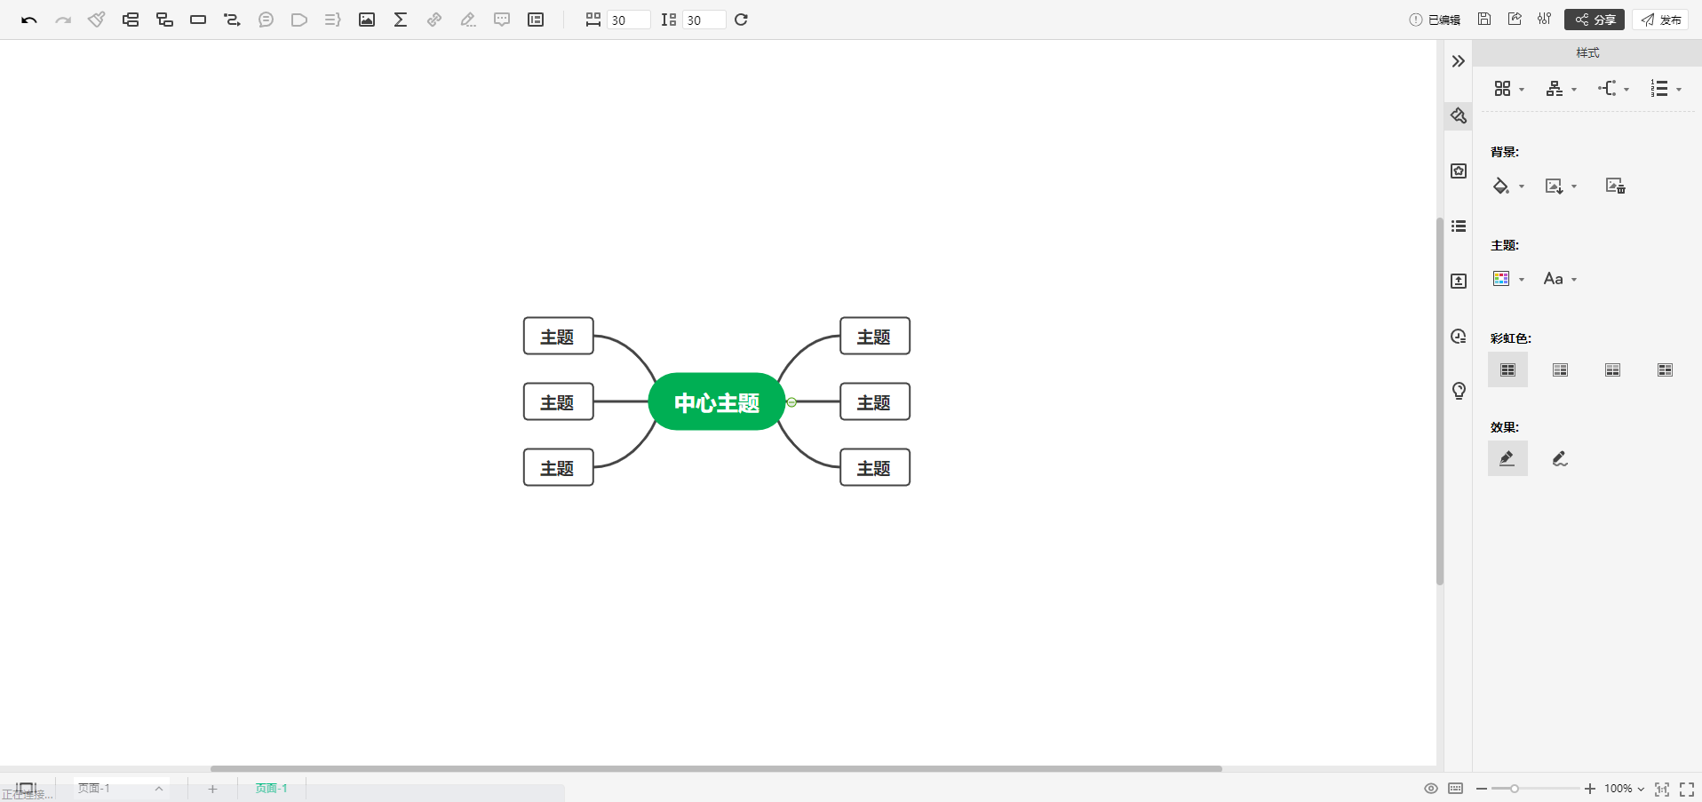Open the outline list panel
Image resolution: width=1702 pixels, height=802 pixels.
tap(1458, 226)
